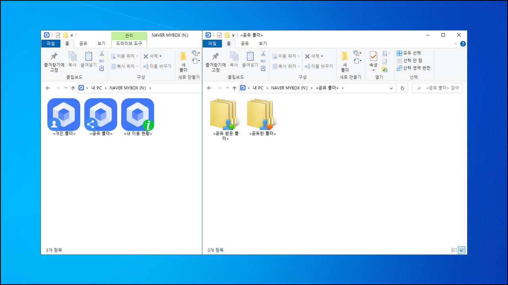Click 새 폴더 in the <공유 폴더> window ribbon

(345, 62)
